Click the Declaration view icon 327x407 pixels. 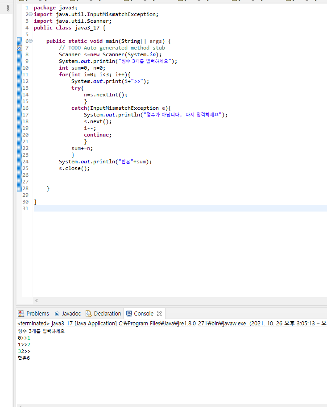[89, 314]
